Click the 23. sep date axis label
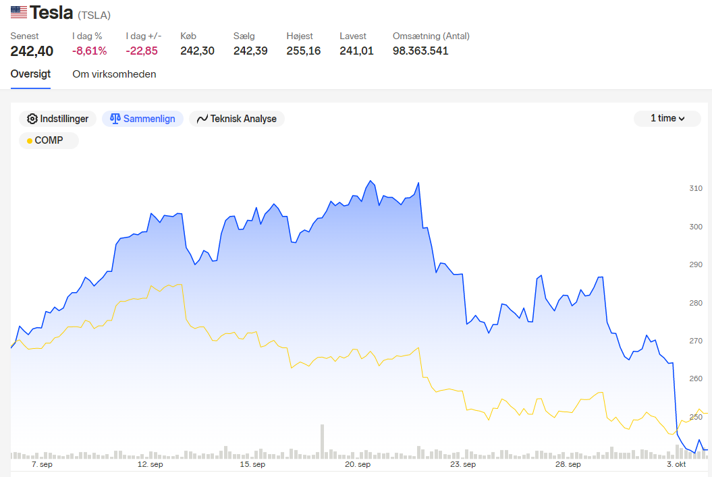 tap(463, 464)
